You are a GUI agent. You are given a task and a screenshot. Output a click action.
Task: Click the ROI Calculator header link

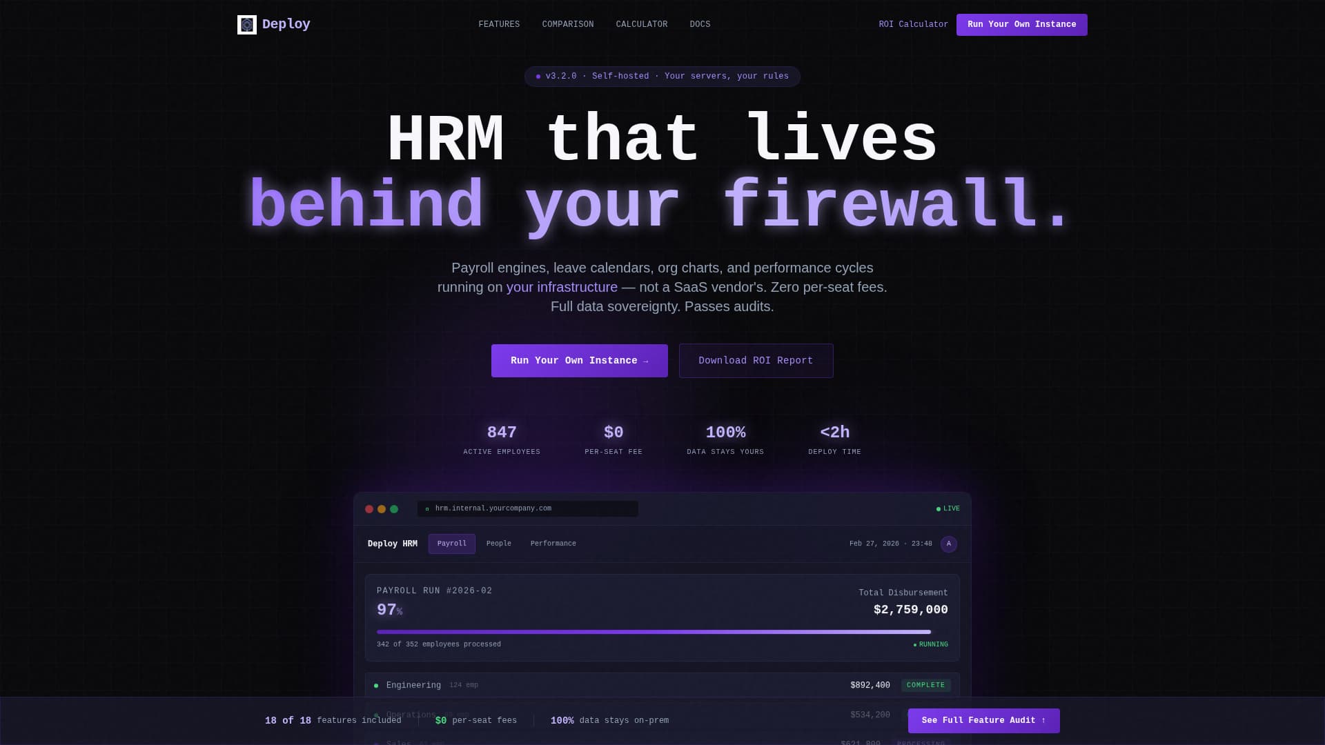pos(913,24)
